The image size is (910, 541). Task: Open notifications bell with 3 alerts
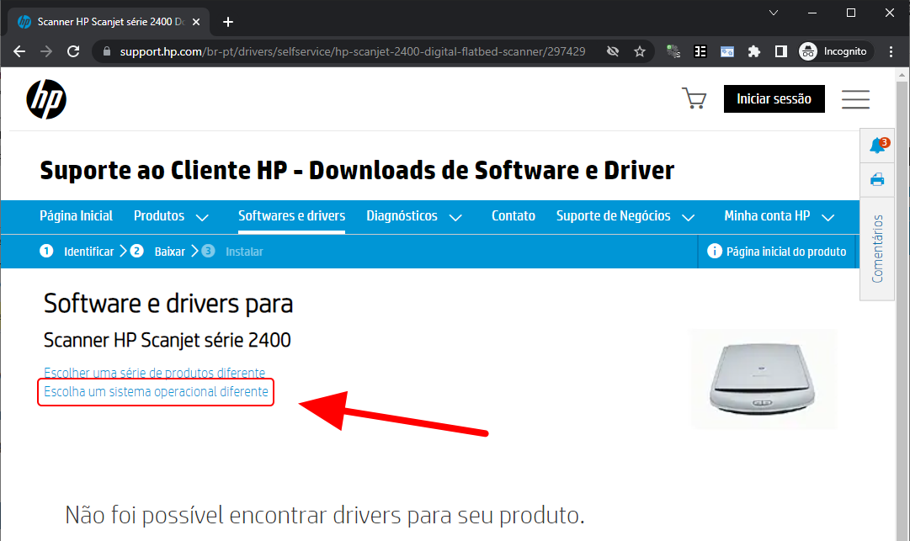click(878, 145)
